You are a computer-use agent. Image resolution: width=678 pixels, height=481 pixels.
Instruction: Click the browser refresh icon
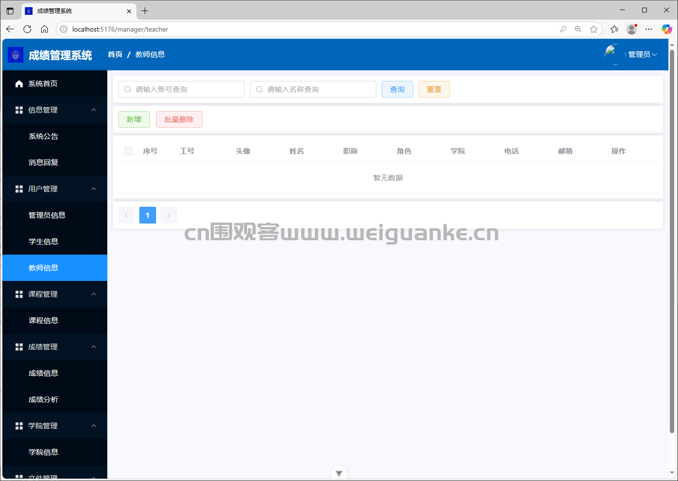[x=27, y=29]
